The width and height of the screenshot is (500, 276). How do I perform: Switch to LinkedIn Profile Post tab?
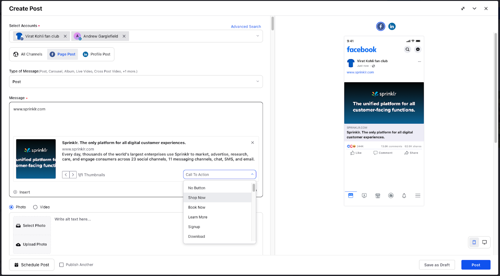coord(97,54)
